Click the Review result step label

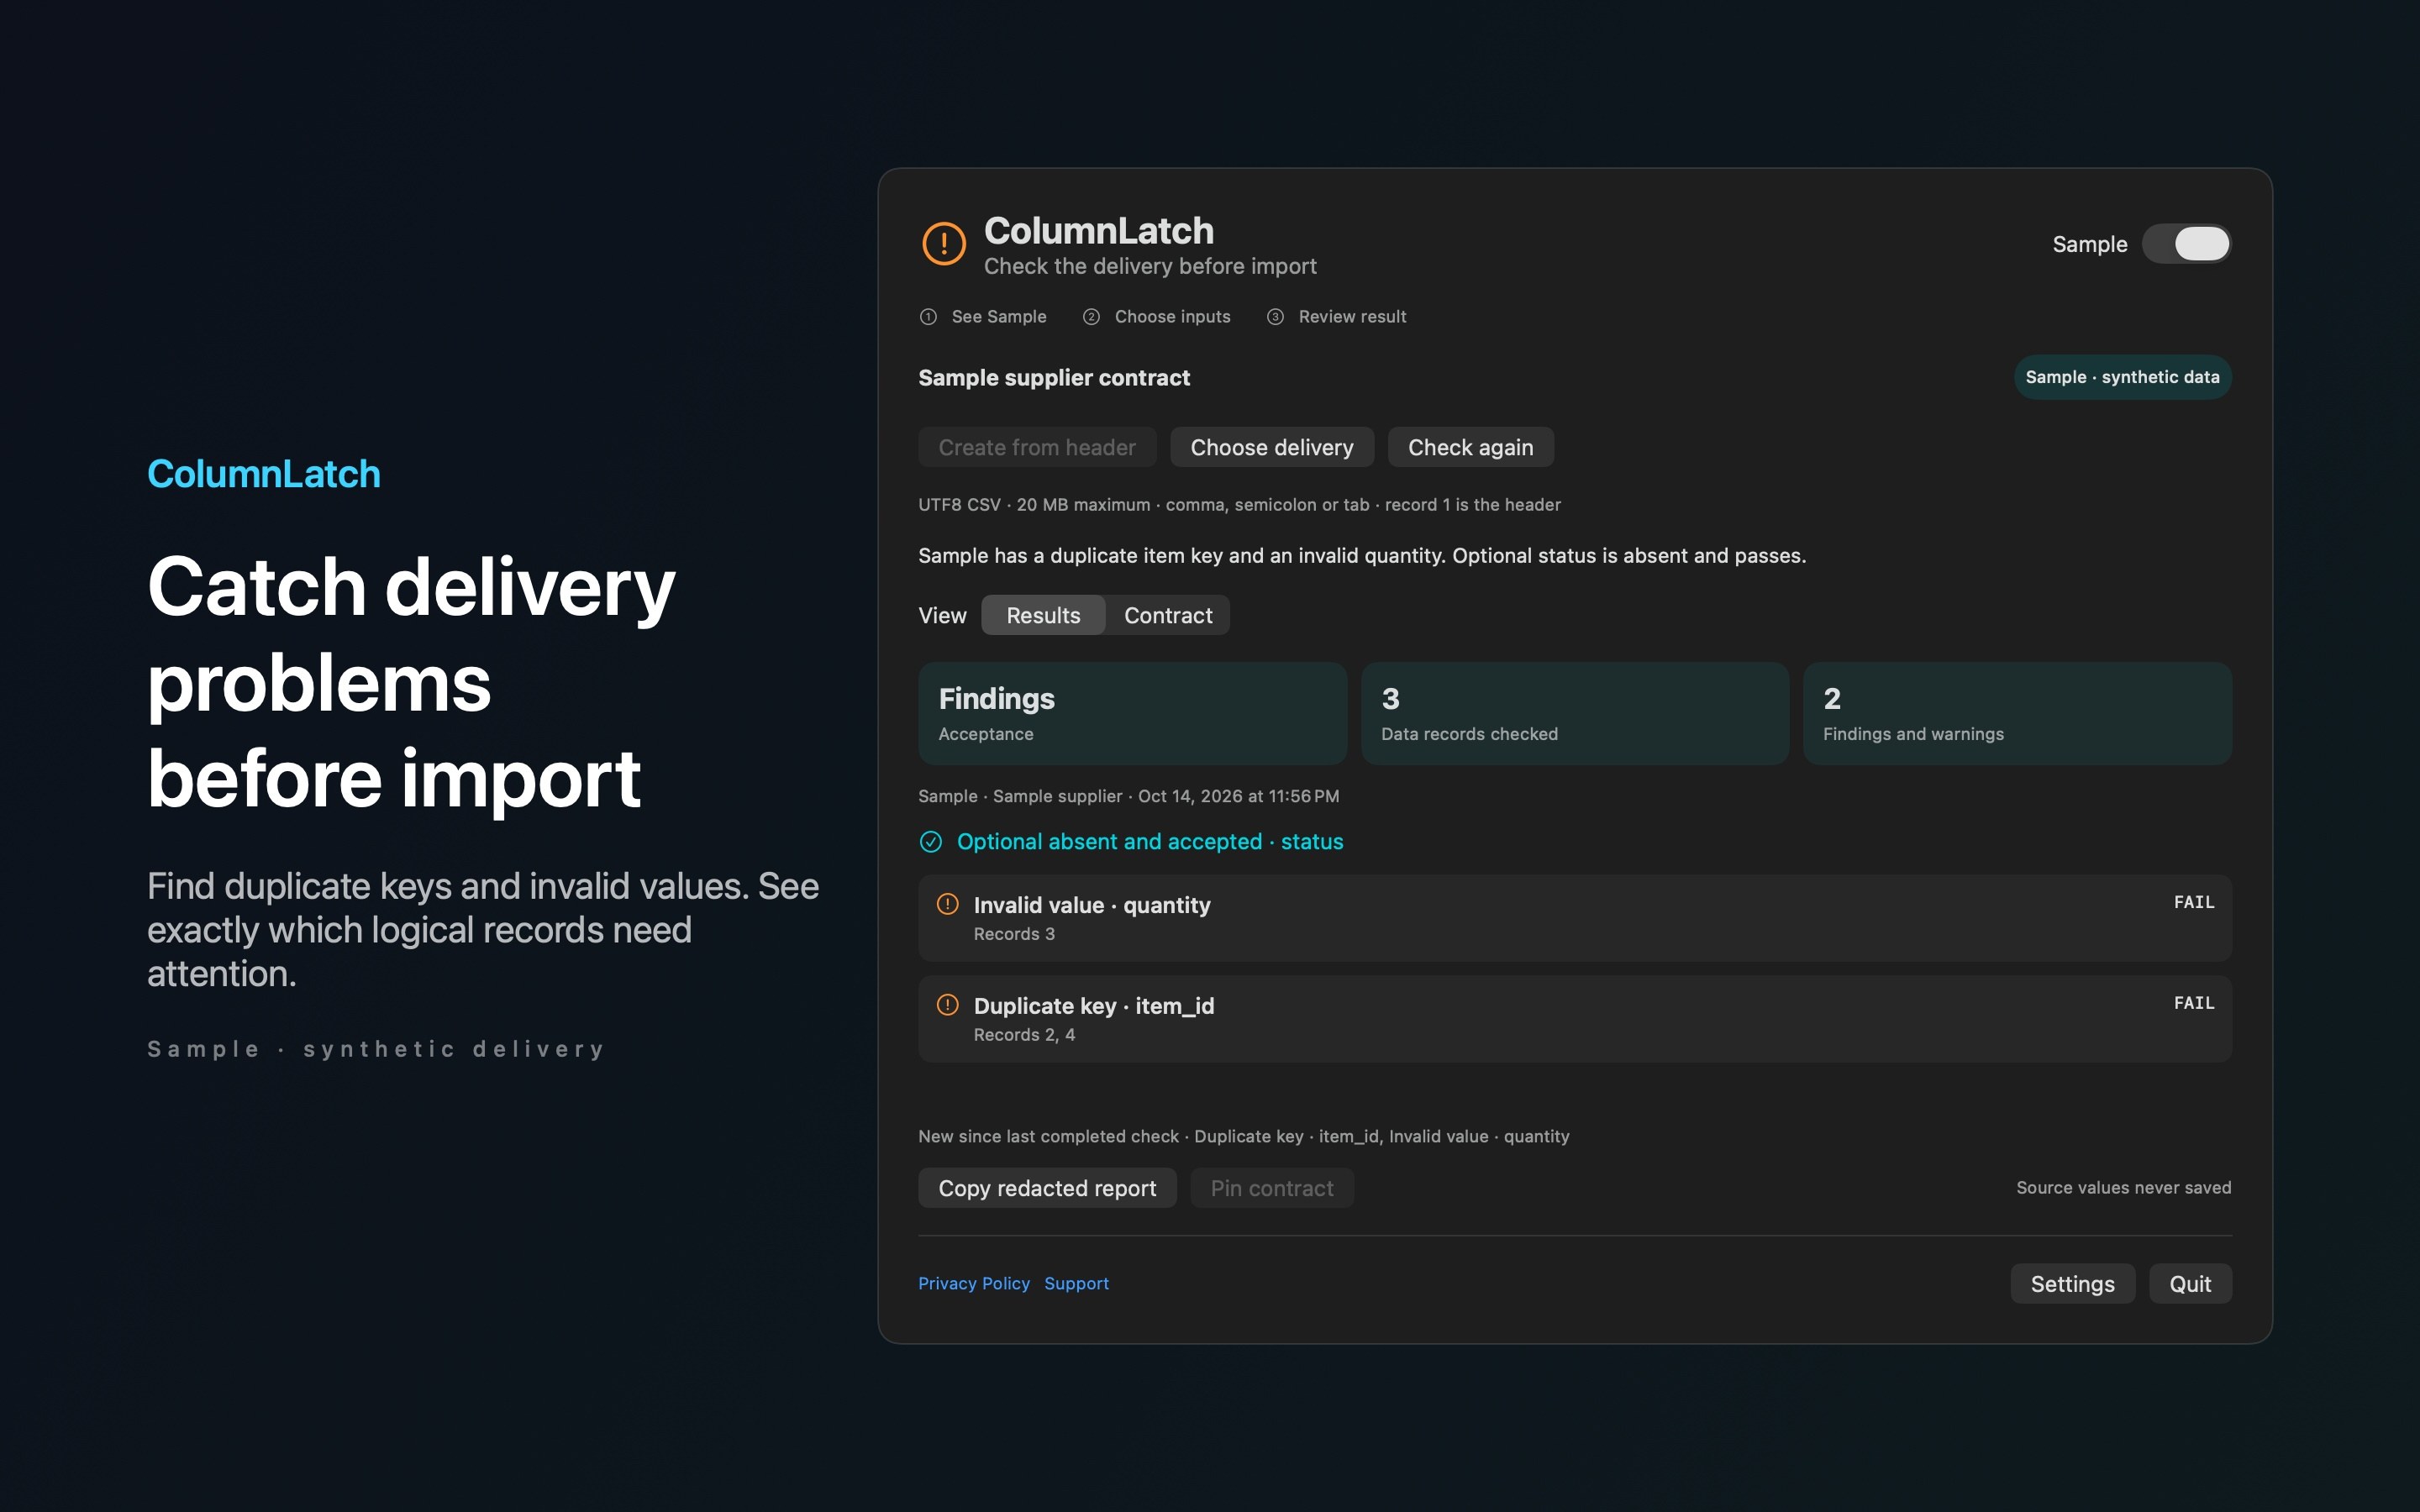click(x=1352, y=317)
